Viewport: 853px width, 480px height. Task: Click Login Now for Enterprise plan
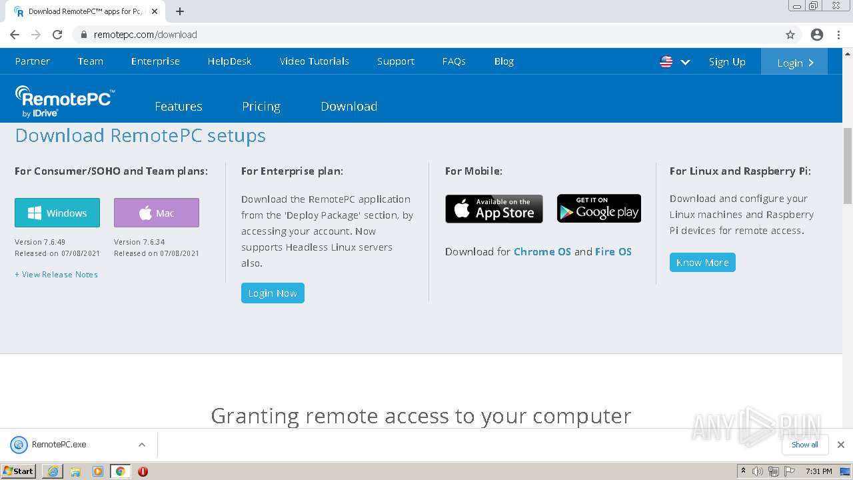(273, 293)
